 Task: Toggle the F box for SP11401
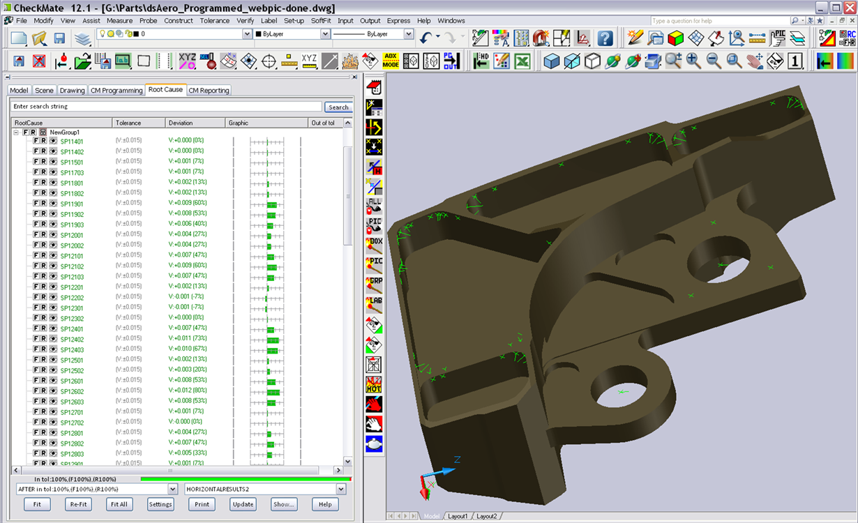(x=36, y=141)
